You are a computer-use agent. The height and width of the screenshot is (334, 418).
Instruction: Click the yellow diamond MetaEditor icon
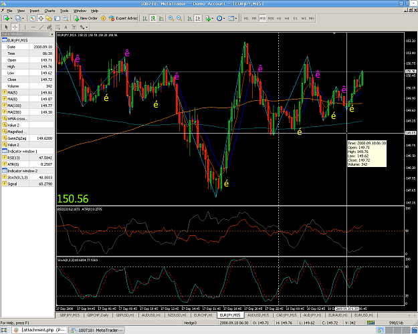(104, 18)
